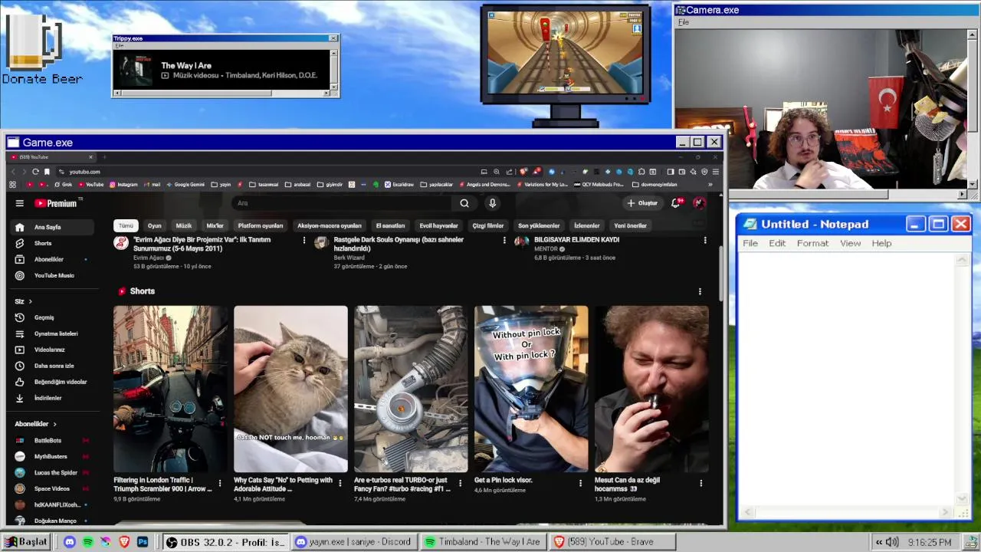Open Geçmiş history in sidebar
The image size is (981, 552).
[51, 317]
